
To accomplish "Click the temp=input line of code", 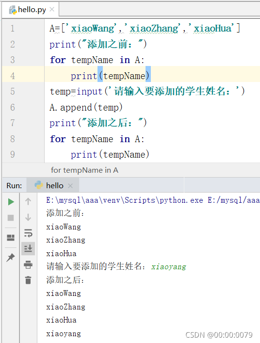I will click(147, 91).
